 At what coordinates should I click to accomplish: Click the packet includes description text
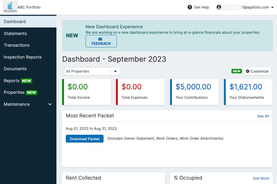(165, 138)
